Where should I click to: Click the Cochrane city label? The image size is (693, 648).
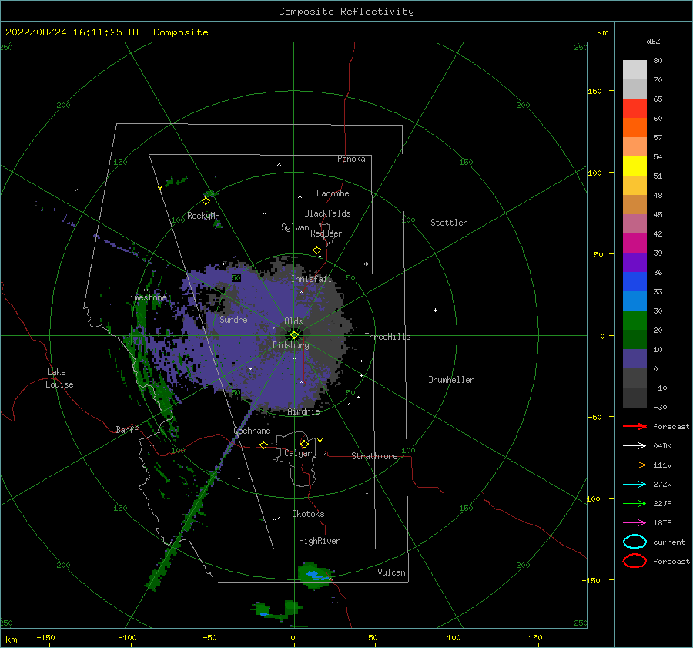252,431
